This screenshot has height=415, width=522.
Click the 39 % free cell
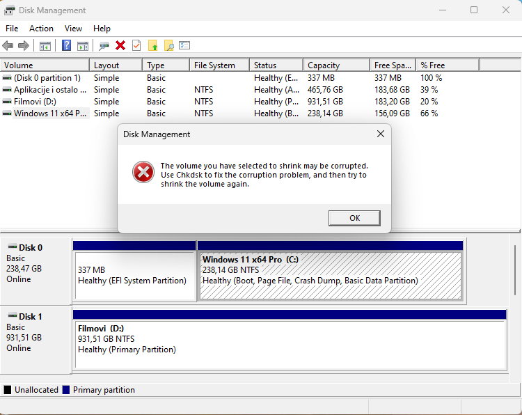pos(429,90)
